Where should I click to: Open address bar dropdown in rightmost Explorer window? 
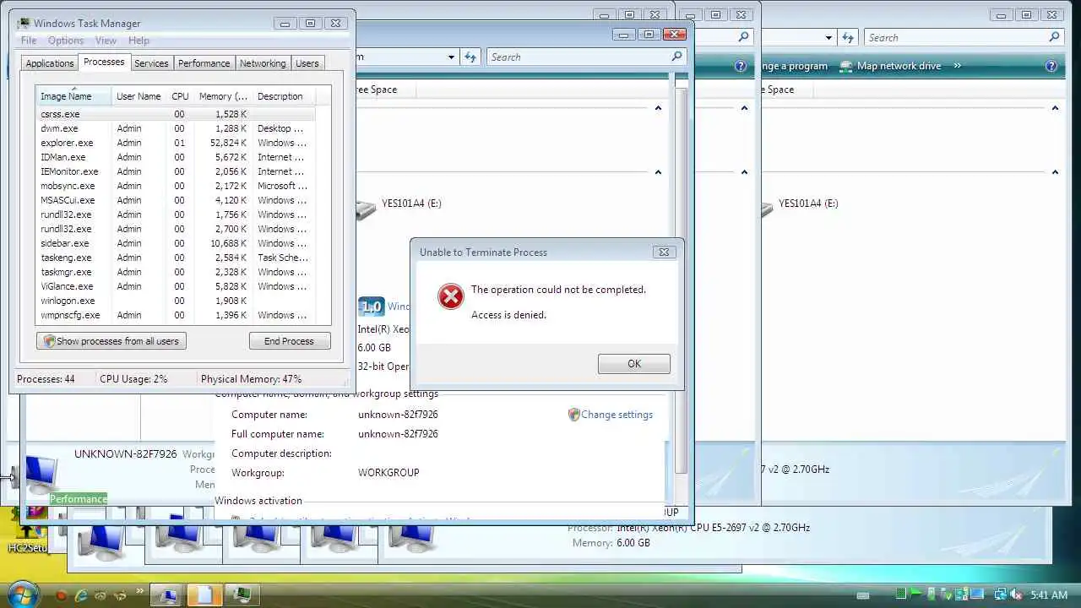pos(828,37)
